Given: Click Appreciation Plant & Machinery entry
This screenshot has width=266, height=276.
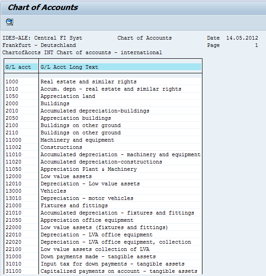Looking at the screenshot, I should click(x=89, y=169).
